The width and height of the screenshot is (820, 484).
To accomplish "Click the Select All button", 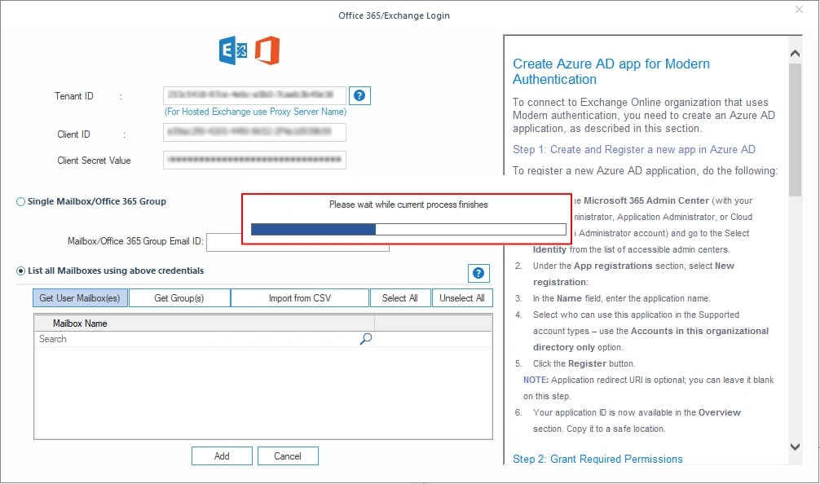I will pos(400,298).
